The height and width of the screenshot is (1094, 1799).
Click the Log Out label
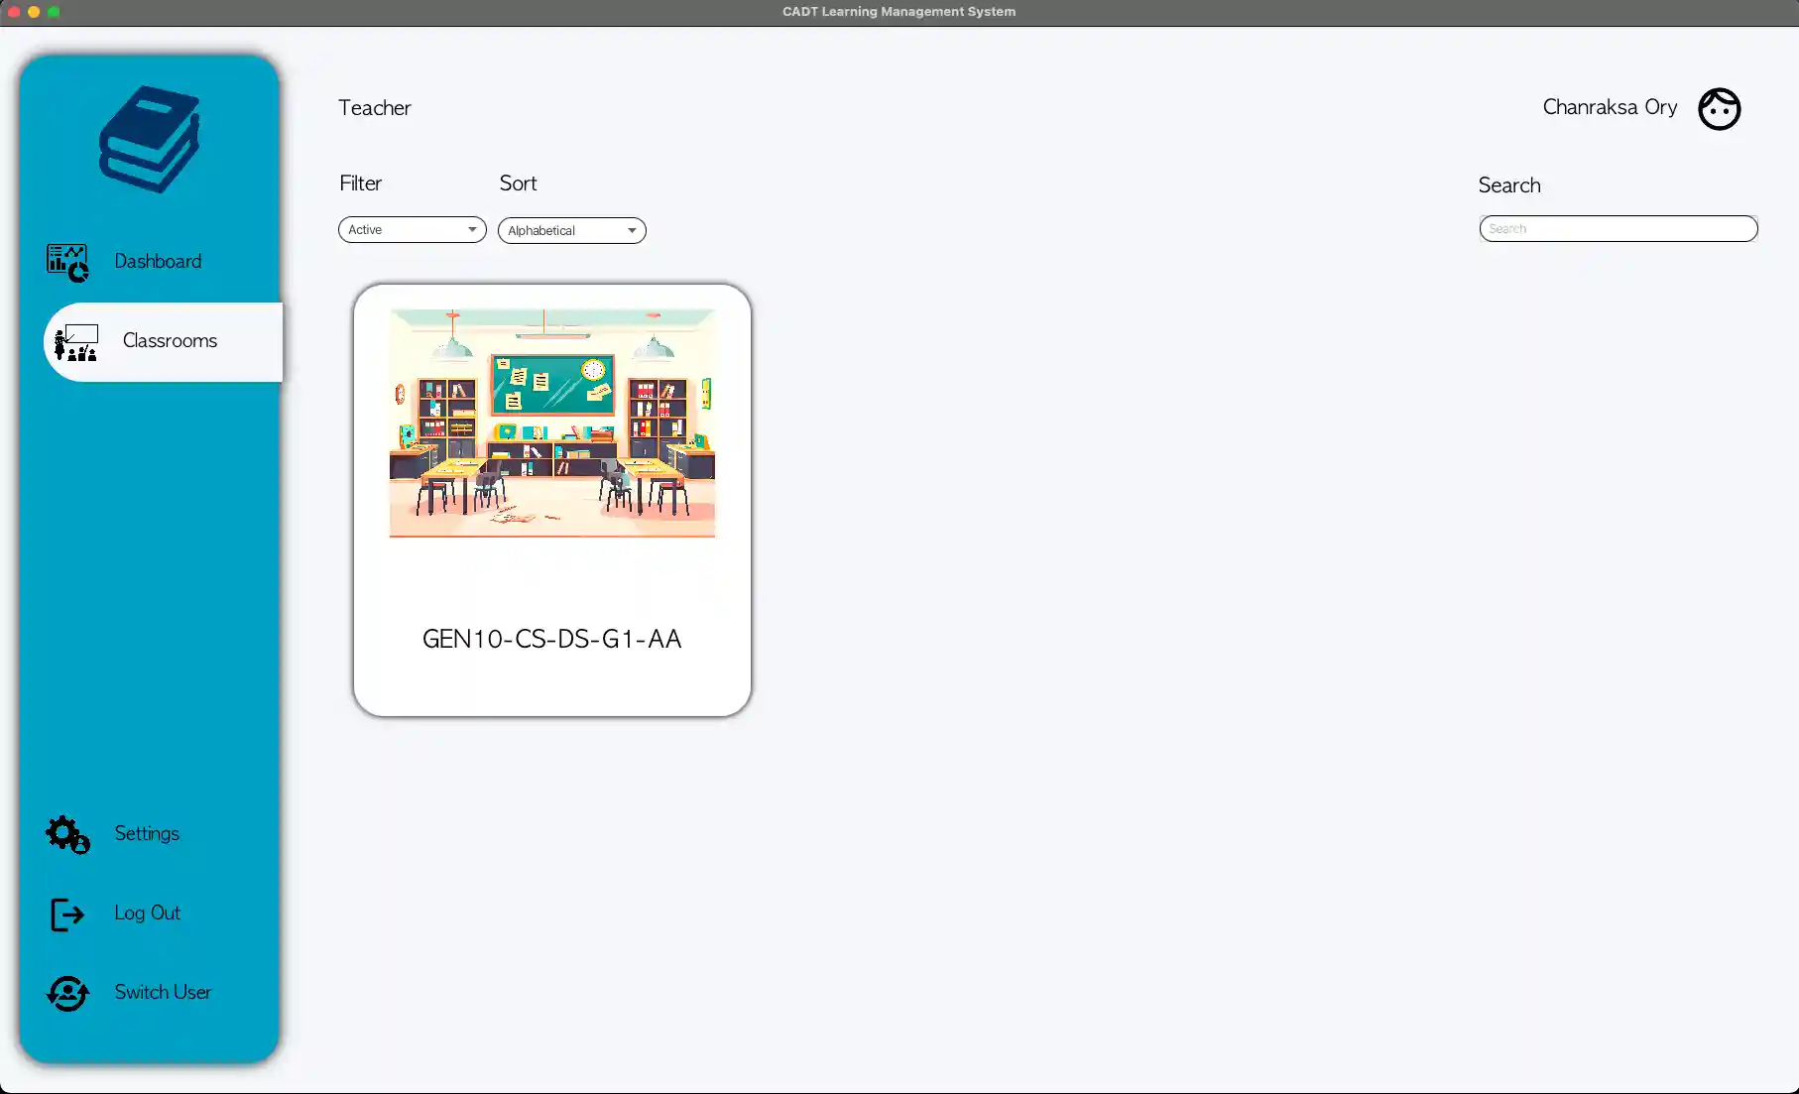[x=147, y=912]
